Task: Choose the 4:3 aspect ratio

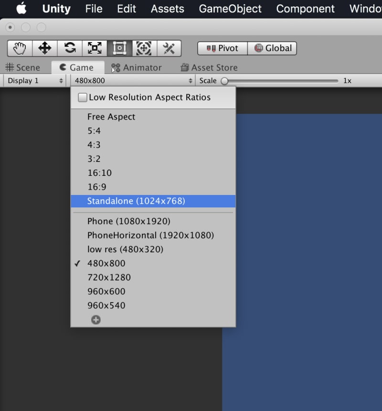Action: click(x=153, y=145)
